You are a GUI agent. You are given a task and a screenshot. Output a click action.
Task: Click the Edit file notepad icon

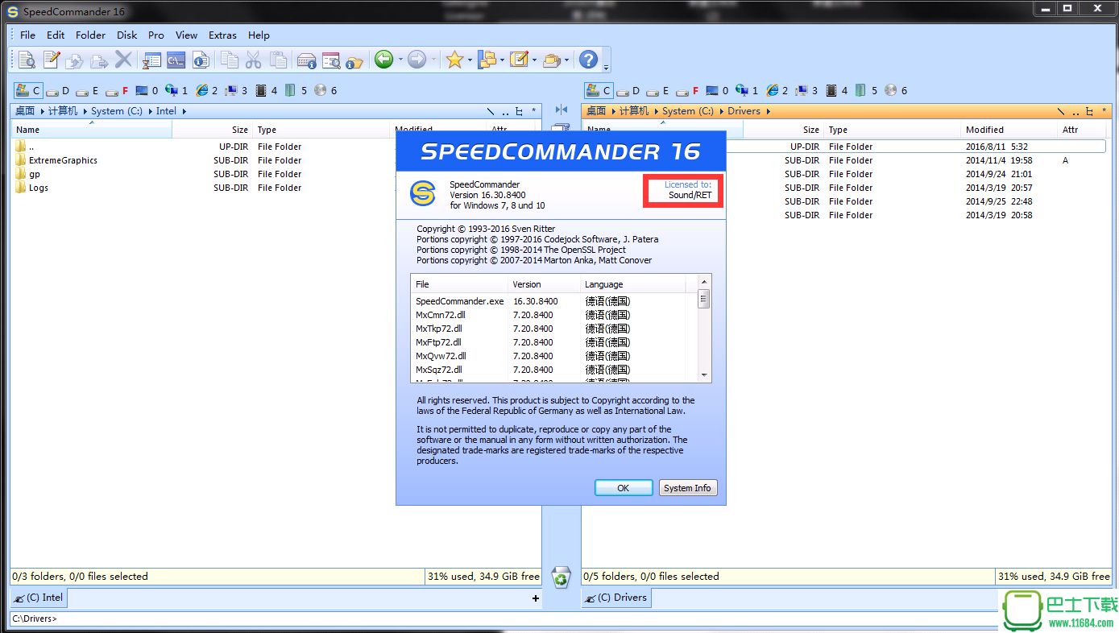tap(52, 59)
